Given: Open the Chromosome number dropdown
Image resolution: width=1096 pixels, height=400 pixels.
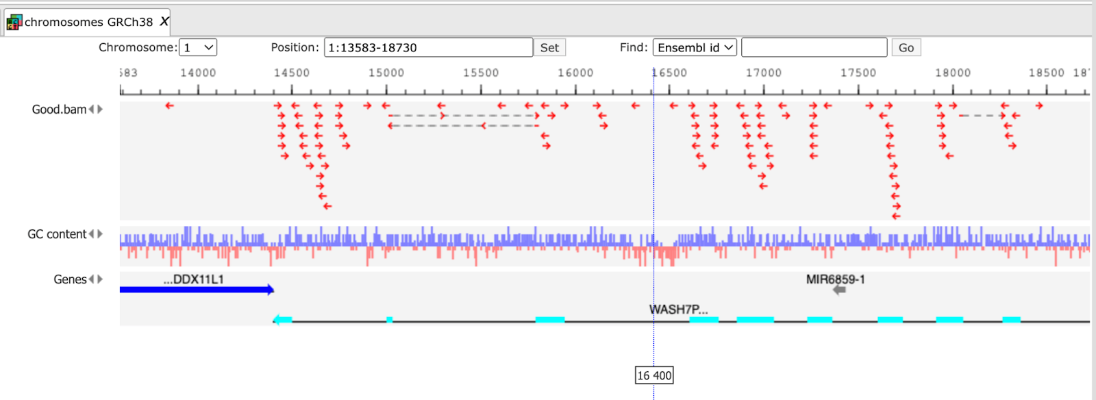Looking at the screenshot, I should pyautogui.click(x=198, y=47).
